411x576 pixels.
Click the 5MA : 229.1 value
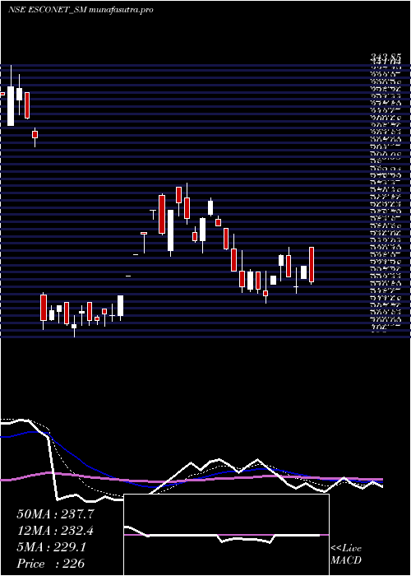tap(51, 547)
